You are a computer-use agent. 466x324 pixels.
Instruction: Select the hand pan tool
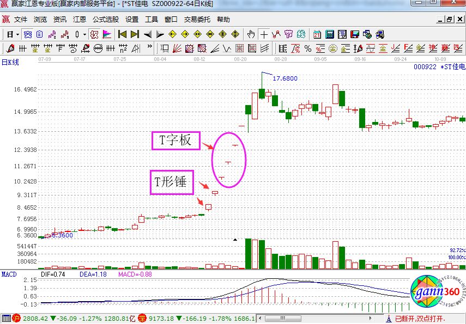click(x=251, y=34)
